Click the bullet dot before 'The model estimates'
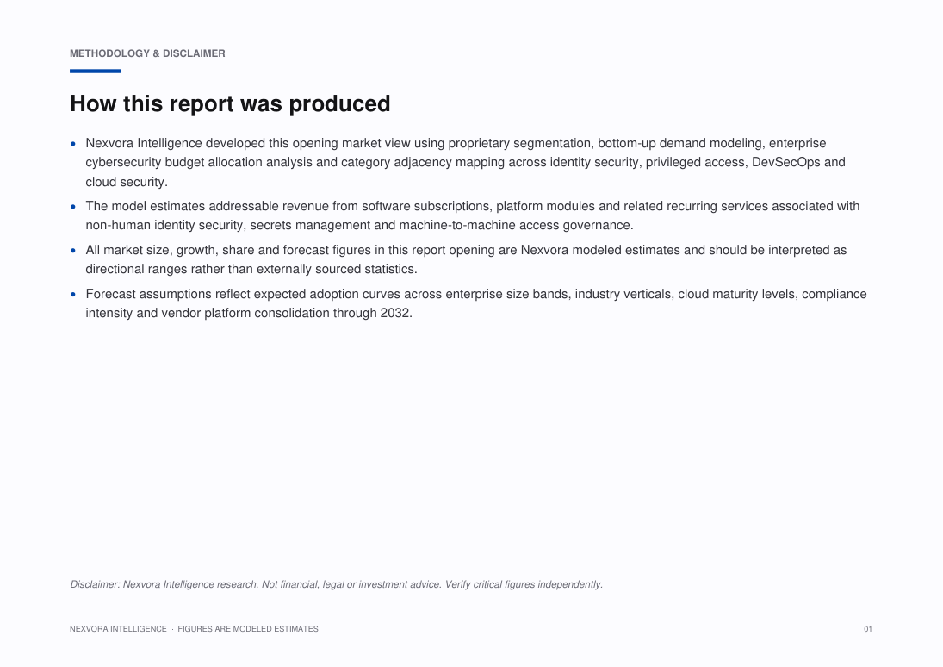This screenshot has height=667, width=943. pos(73,206)
